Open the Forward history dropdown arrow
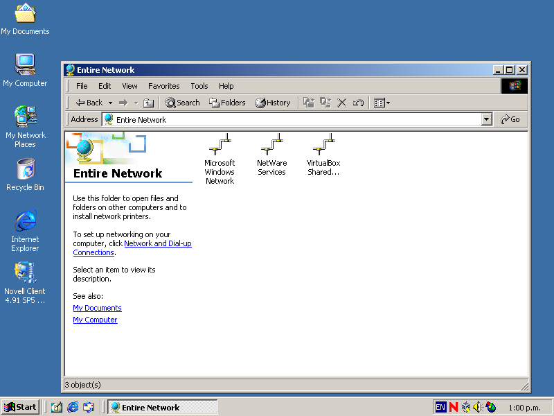Screen dimensions: 554x416 point(136,103)
